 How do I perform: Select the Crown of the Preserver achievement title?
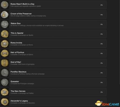coord(21,14)
